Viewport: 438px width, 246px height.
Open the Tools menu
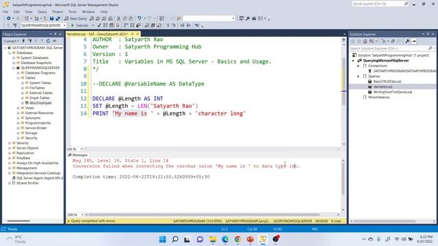point(73,12)
